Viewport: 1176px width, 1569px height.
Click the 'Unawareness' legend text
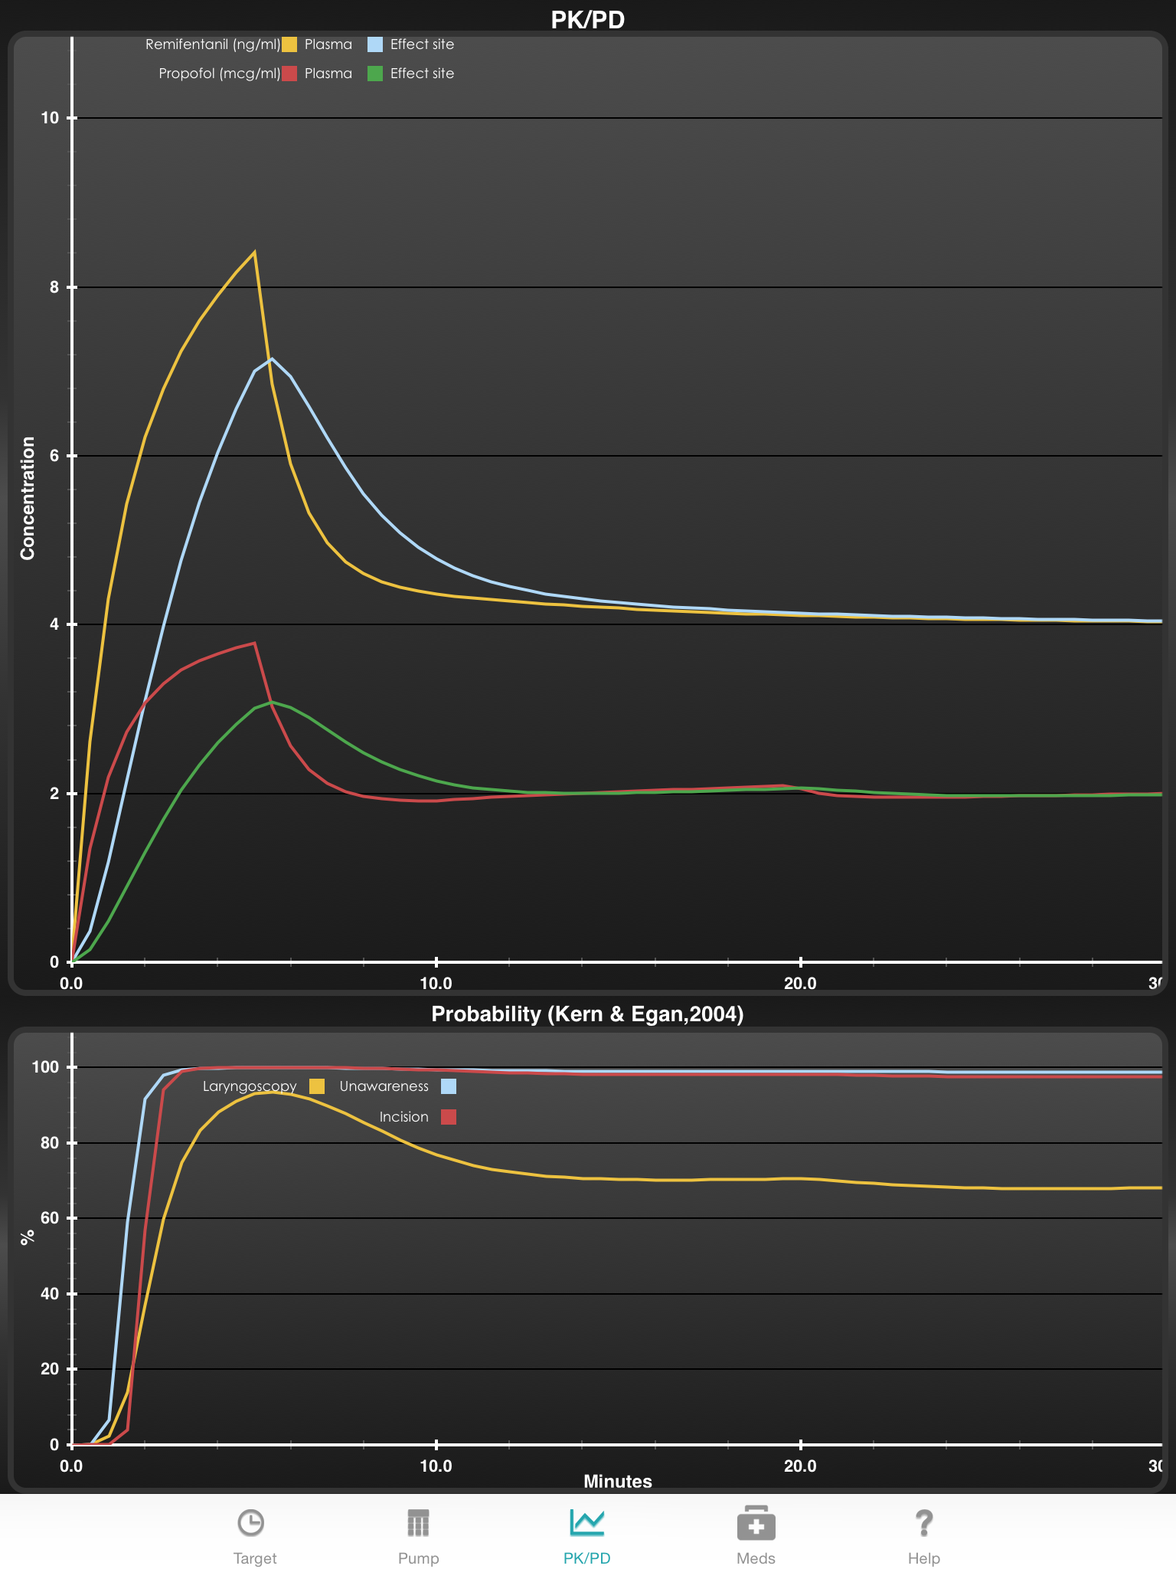click(384, 1086)
